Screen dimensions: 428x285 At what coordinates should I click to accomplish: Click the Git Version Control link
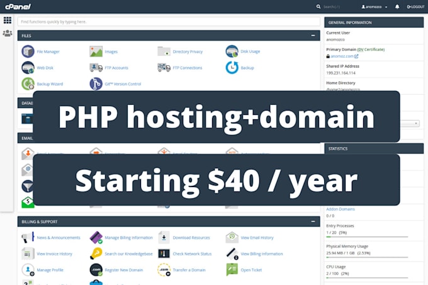(x=123, y=84)
